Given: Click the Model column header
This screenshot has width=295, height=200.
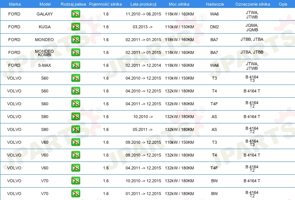Looking at the screenshot, I should 45,4.
